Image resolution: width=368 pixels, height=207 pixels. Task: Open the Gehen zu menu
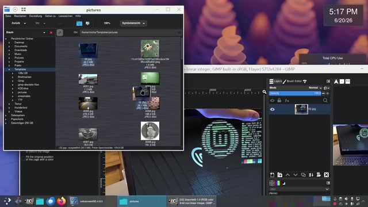50,16
